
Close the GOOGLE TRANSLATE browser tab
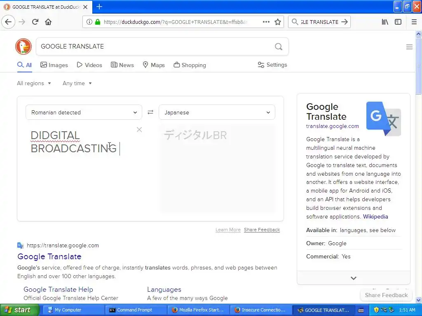[85, 7]
